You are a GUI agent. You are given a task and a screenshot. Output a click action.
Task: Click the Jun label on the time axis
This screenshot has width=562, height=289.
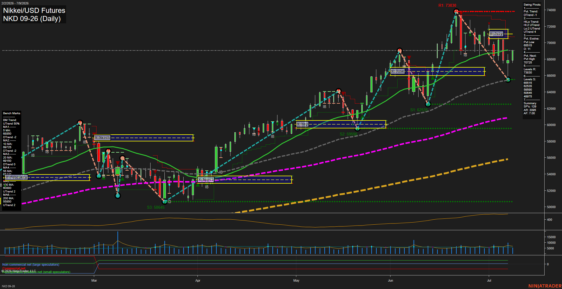(x=391, y=280)
